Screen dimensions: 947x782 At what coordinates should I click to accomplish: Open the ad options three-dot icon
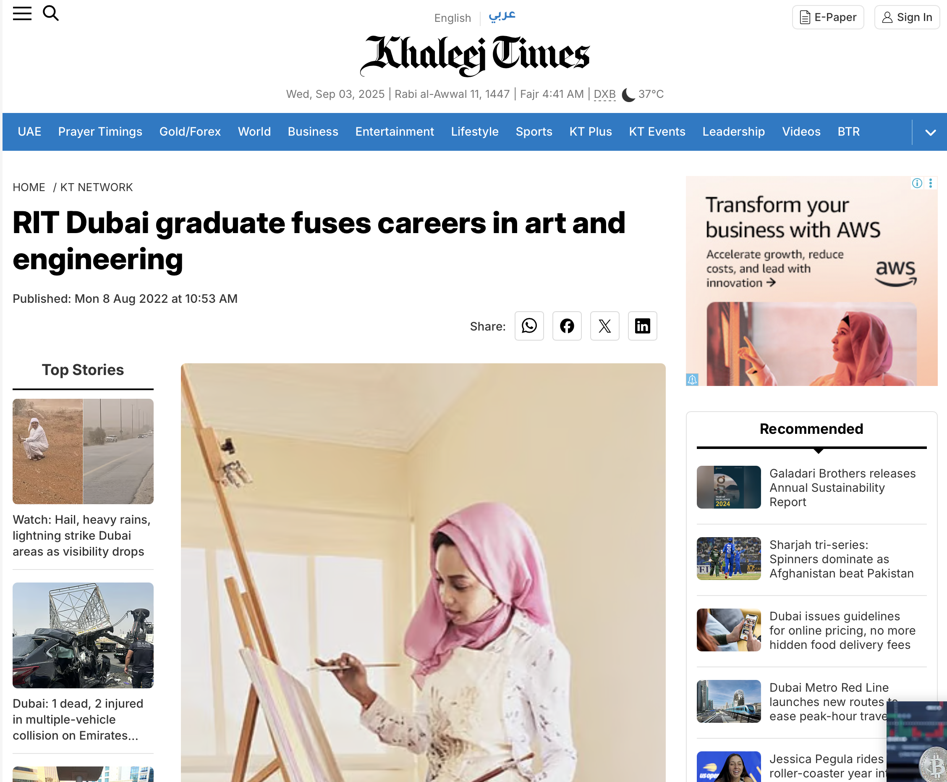(930, 184)
